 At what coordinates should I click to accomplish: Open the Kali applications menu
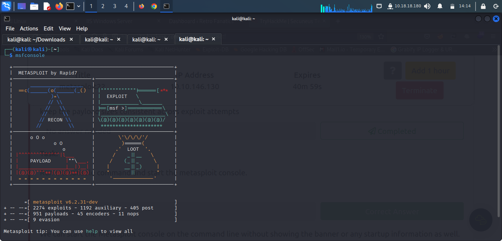pos(7,6)
